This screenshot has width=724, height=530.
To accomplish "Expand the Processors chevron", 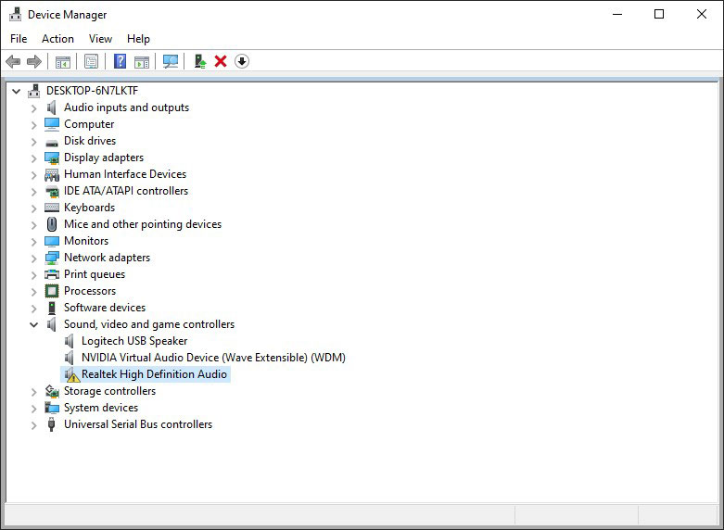I will tap(33, 291).
